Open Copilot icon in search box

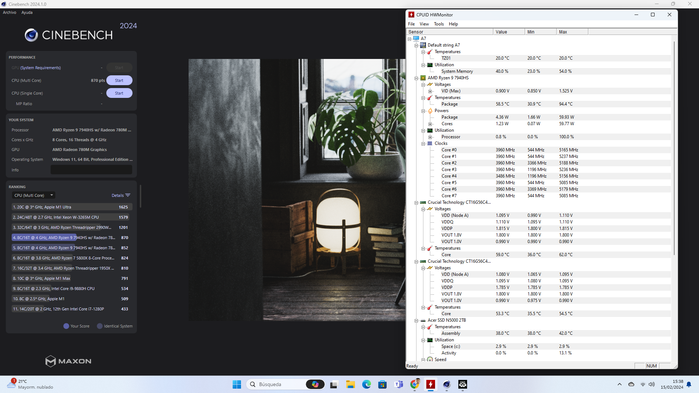tap(315, 384)
